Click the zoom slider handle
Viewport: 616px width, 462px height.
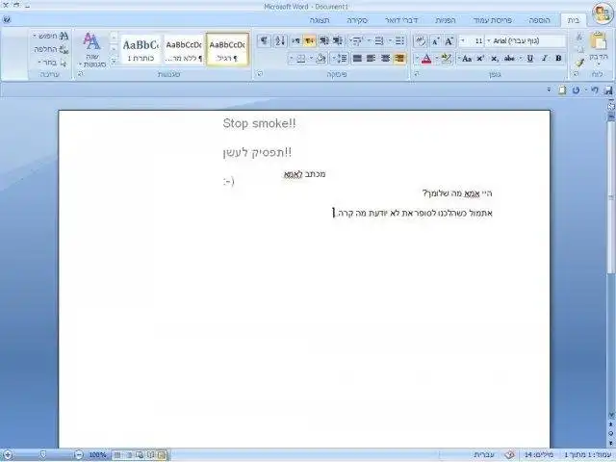coord(43,455)
